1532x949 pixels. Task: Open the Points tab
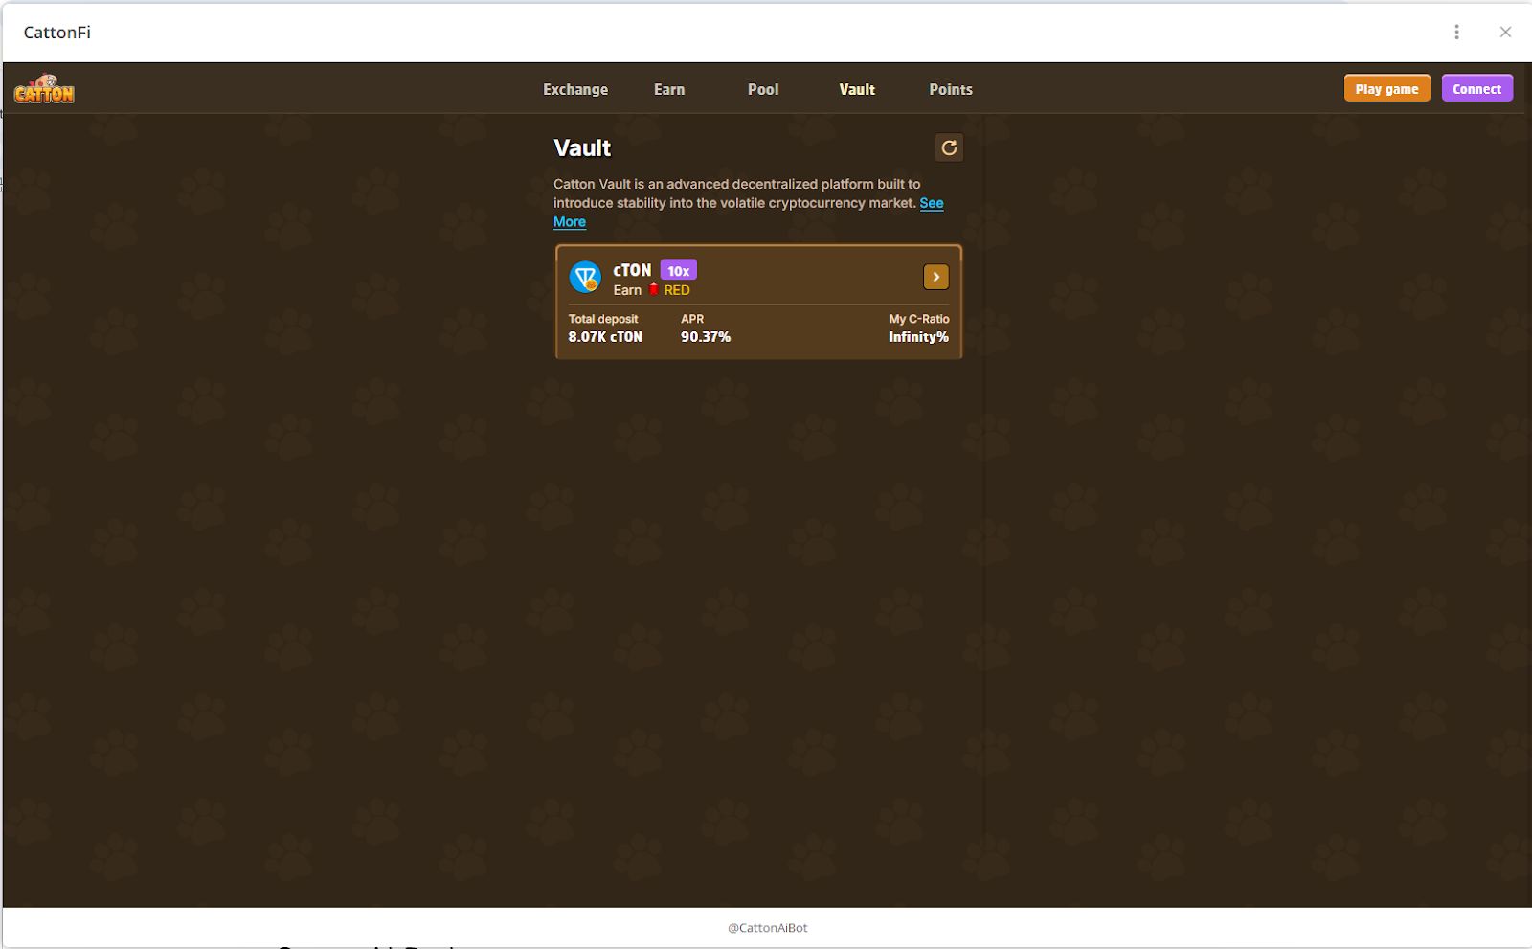click(951, 89)
